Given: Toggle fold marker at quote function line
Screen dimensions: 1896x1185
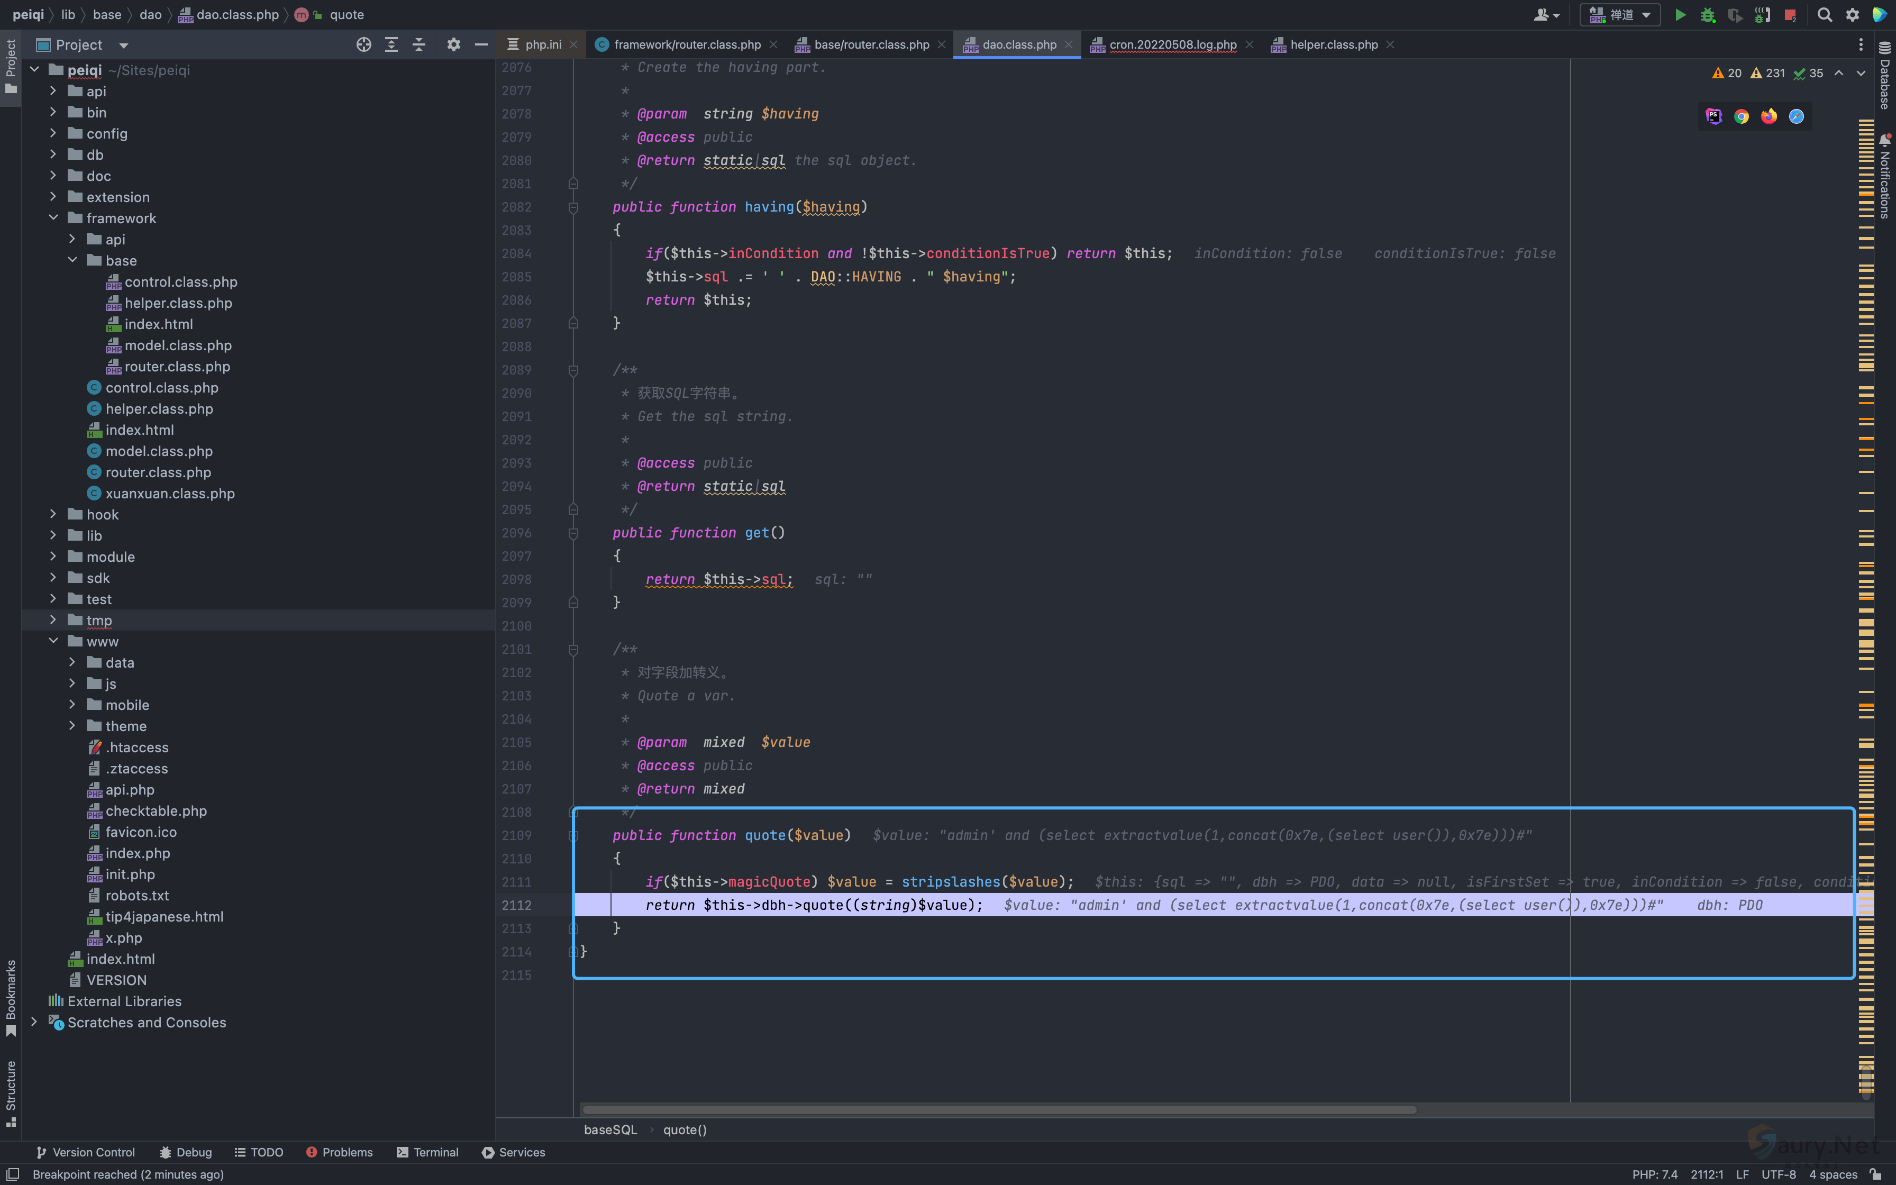Looking at the screenshot, I should click(573, 835).
